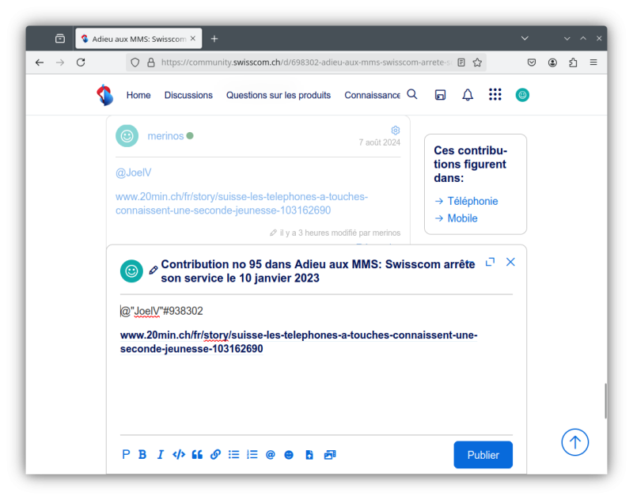Screen dimensions: 633x500
Task: Insert a code block using the toolbar
Action: tap(179, 455)
